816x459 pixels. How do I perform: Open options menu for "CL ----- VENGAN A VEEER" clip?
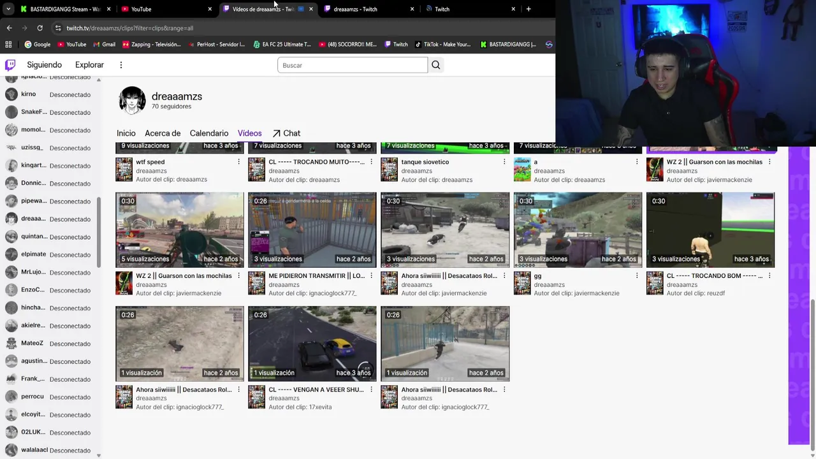tap(372, 390)
